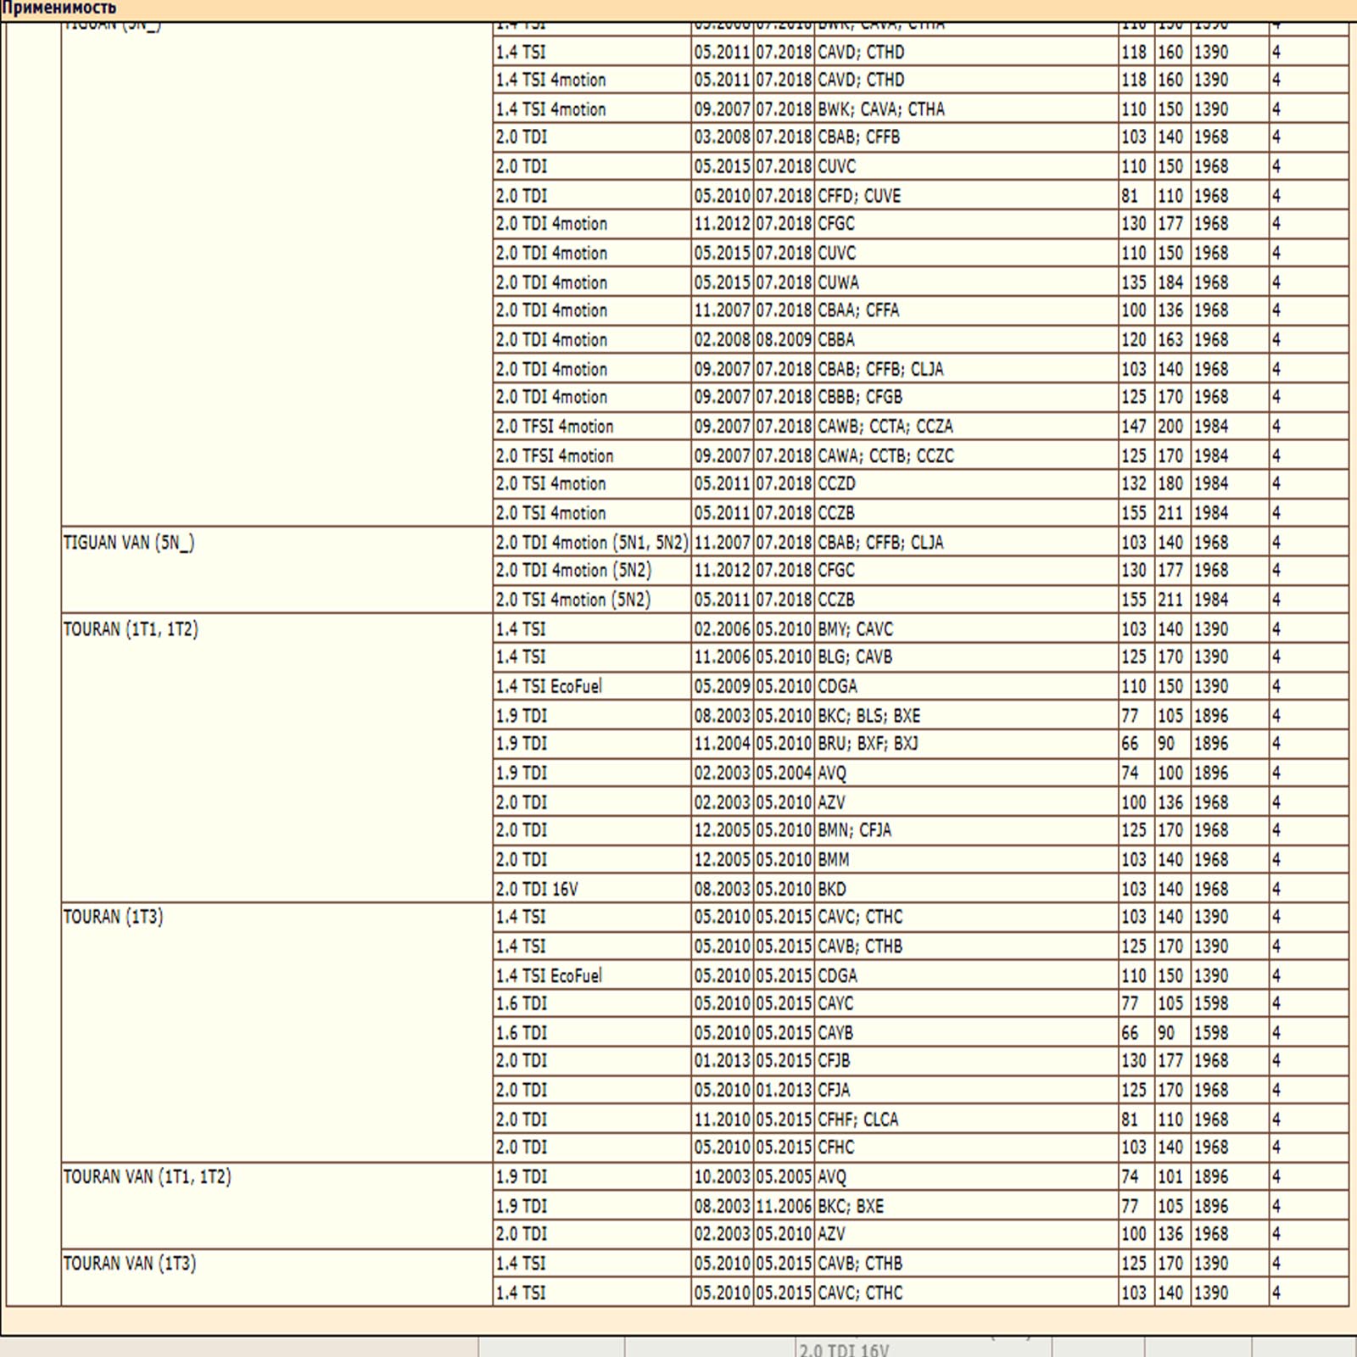
Task: Select the 08.2009 end date cell
Action: (x=784, y=340)
